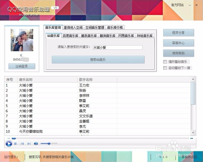Select the 网易音乐库 sub-tab
203x162 pixels.
click(126, 36)
